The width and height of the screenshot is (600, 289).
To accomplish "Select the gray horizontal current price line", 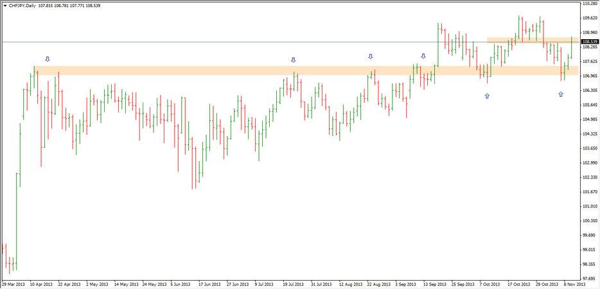I will [257, 42].
